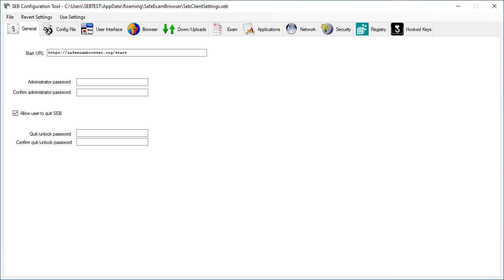Switch to the Security tab label
Image resolution: width=504 pixels, height=280 pixels.
(x=344, y=29)
